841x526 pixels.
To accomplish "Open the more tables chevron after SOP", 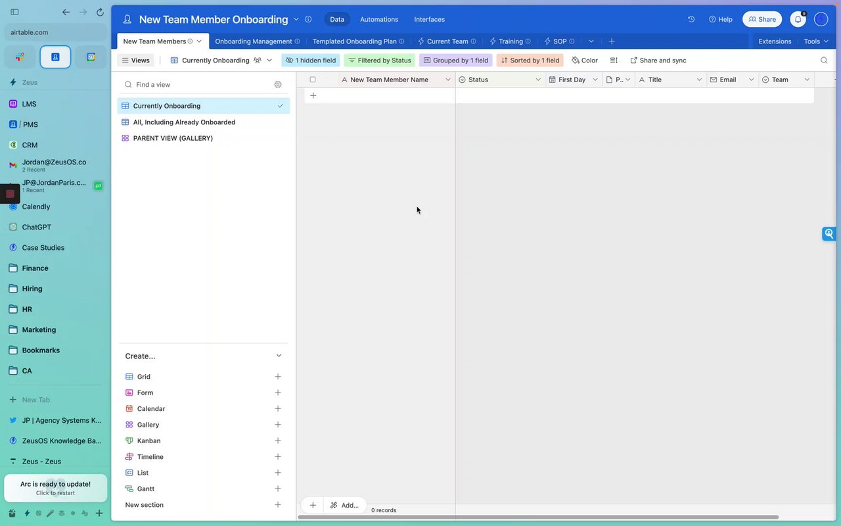I will tap(591, 41).
